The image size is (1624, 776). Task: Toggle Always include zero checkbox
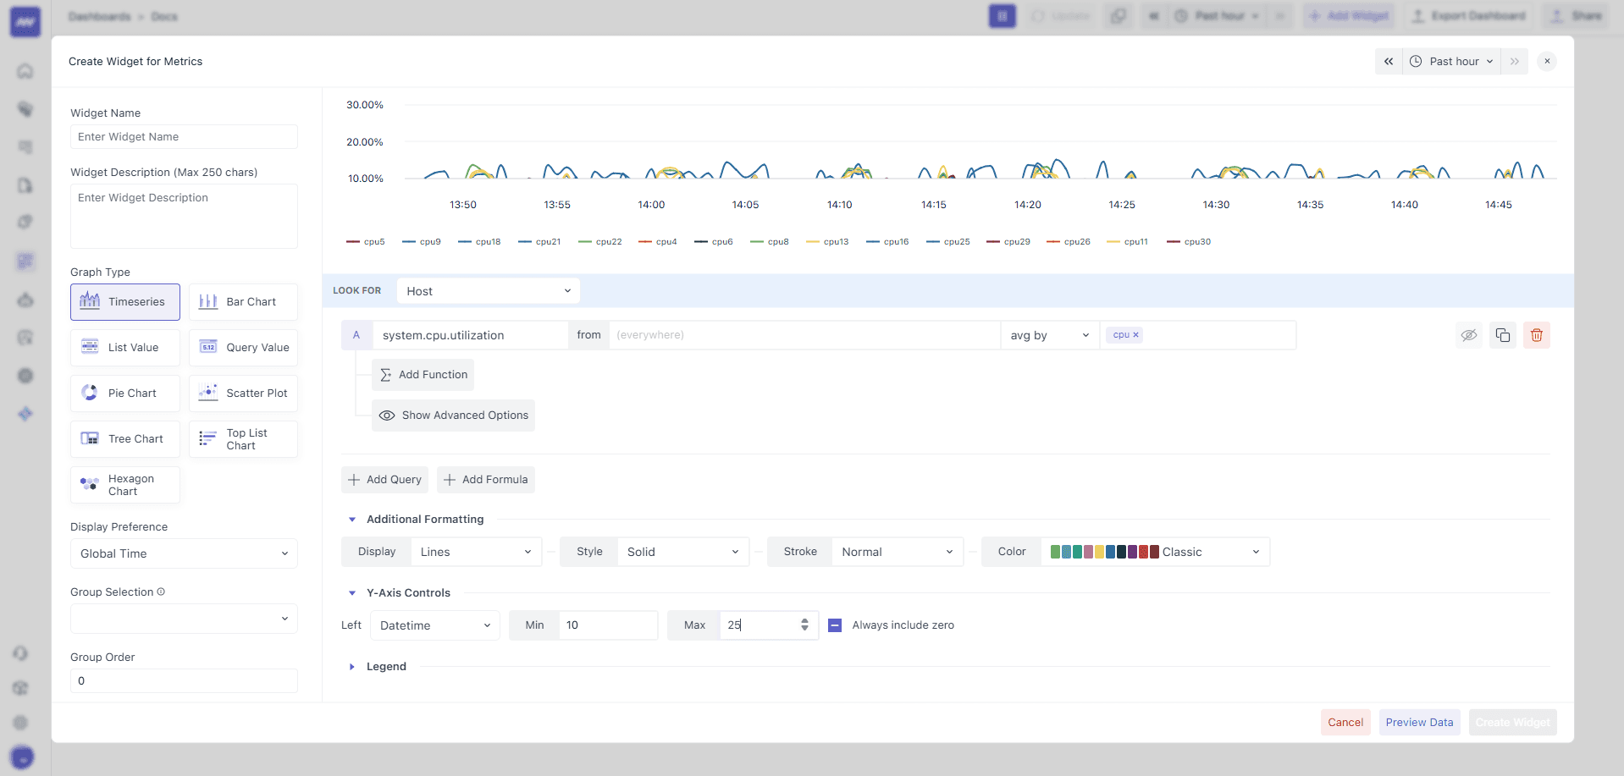click(835, 625)
